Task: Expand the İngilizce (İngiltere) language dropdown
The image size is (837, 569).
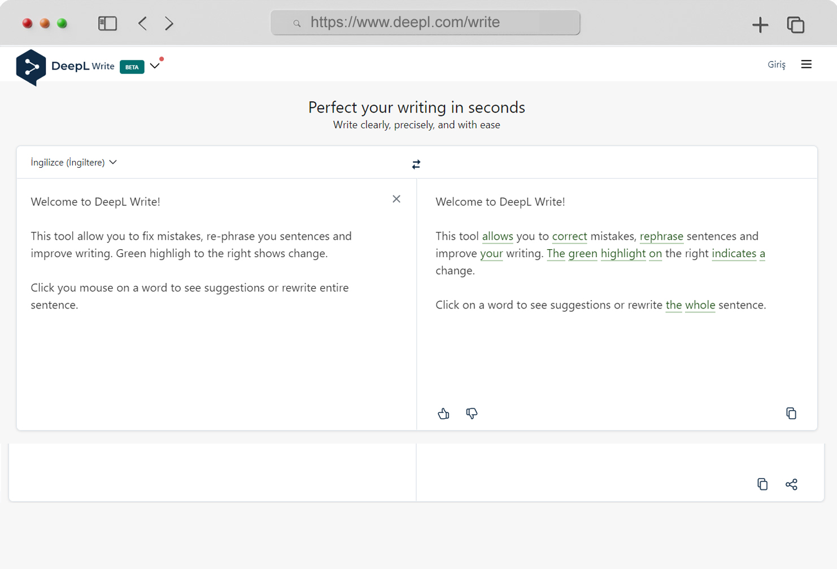Action: point(74,162)
